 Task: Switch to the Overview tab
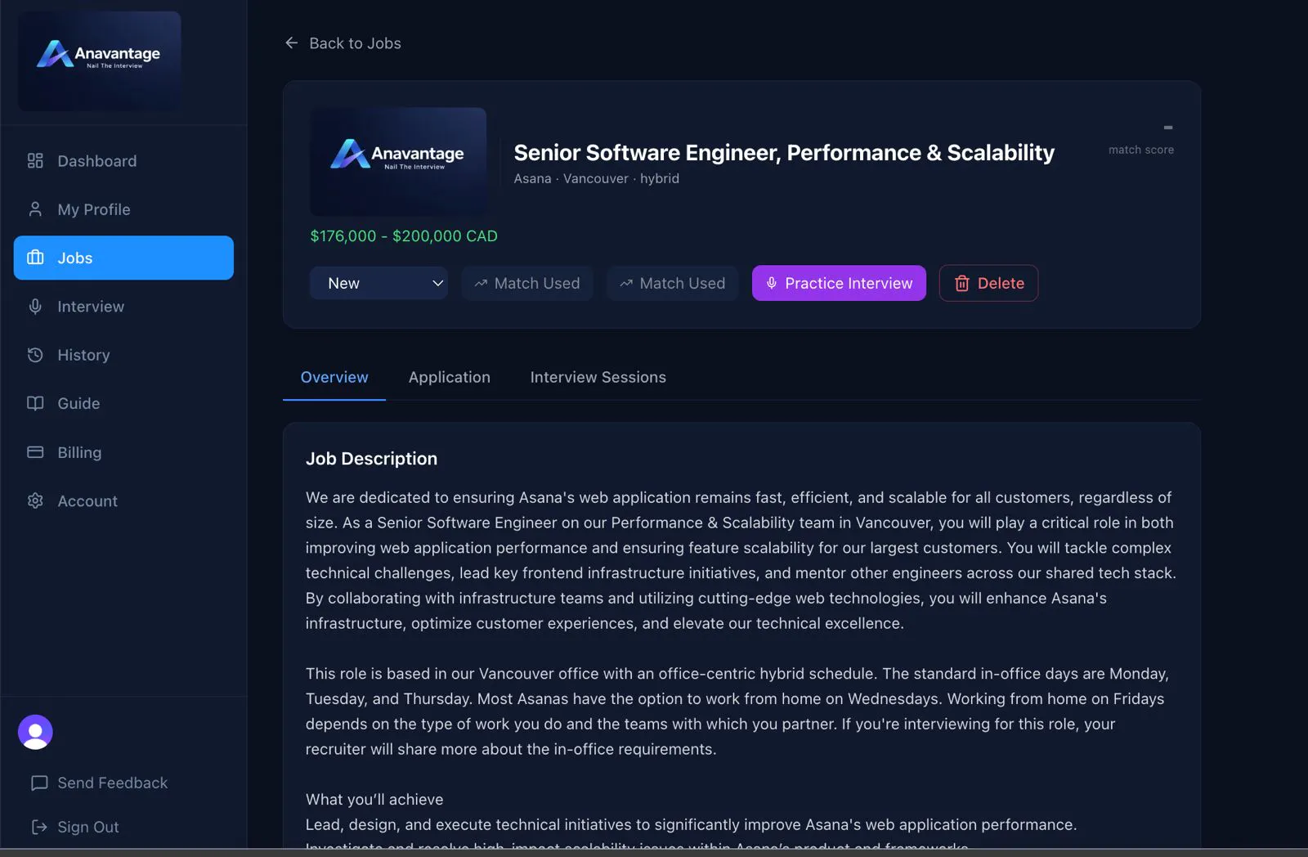[334, 377]
